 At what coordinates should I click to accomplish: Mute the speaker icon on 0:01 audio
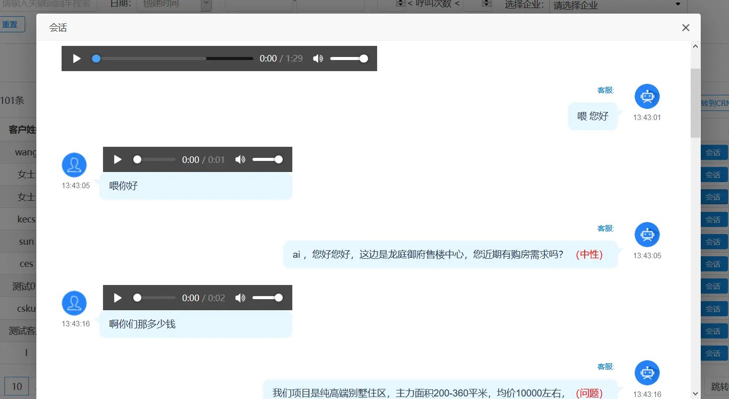pos(240,159)
